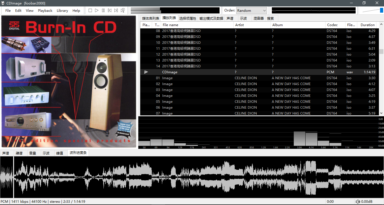Image resolution: width=384 pixels, height=205 pixels.
Task: Click the now-playing arrow beside CDImage
Action: click(x=146, y=72)
